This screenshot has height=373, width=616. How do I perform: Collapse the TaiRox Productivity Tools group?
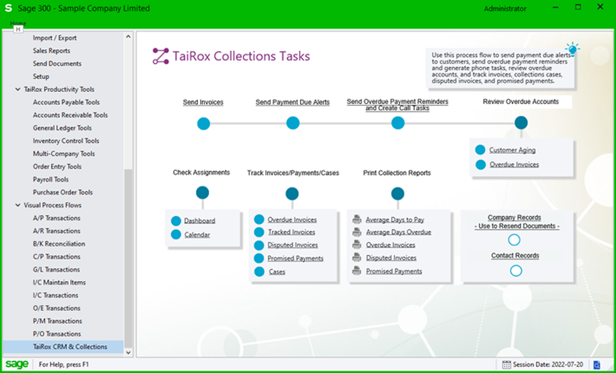(x=17, y=90)
